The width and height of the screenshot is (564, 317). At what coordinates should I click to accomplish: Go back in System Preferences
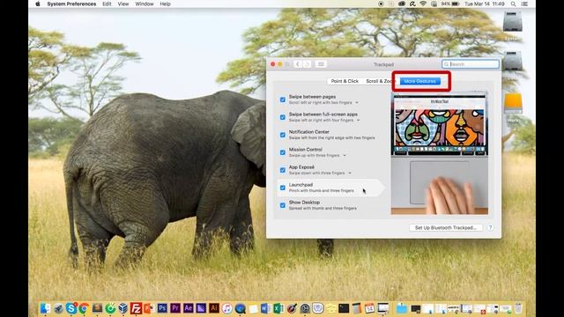[x=298, y=64]
